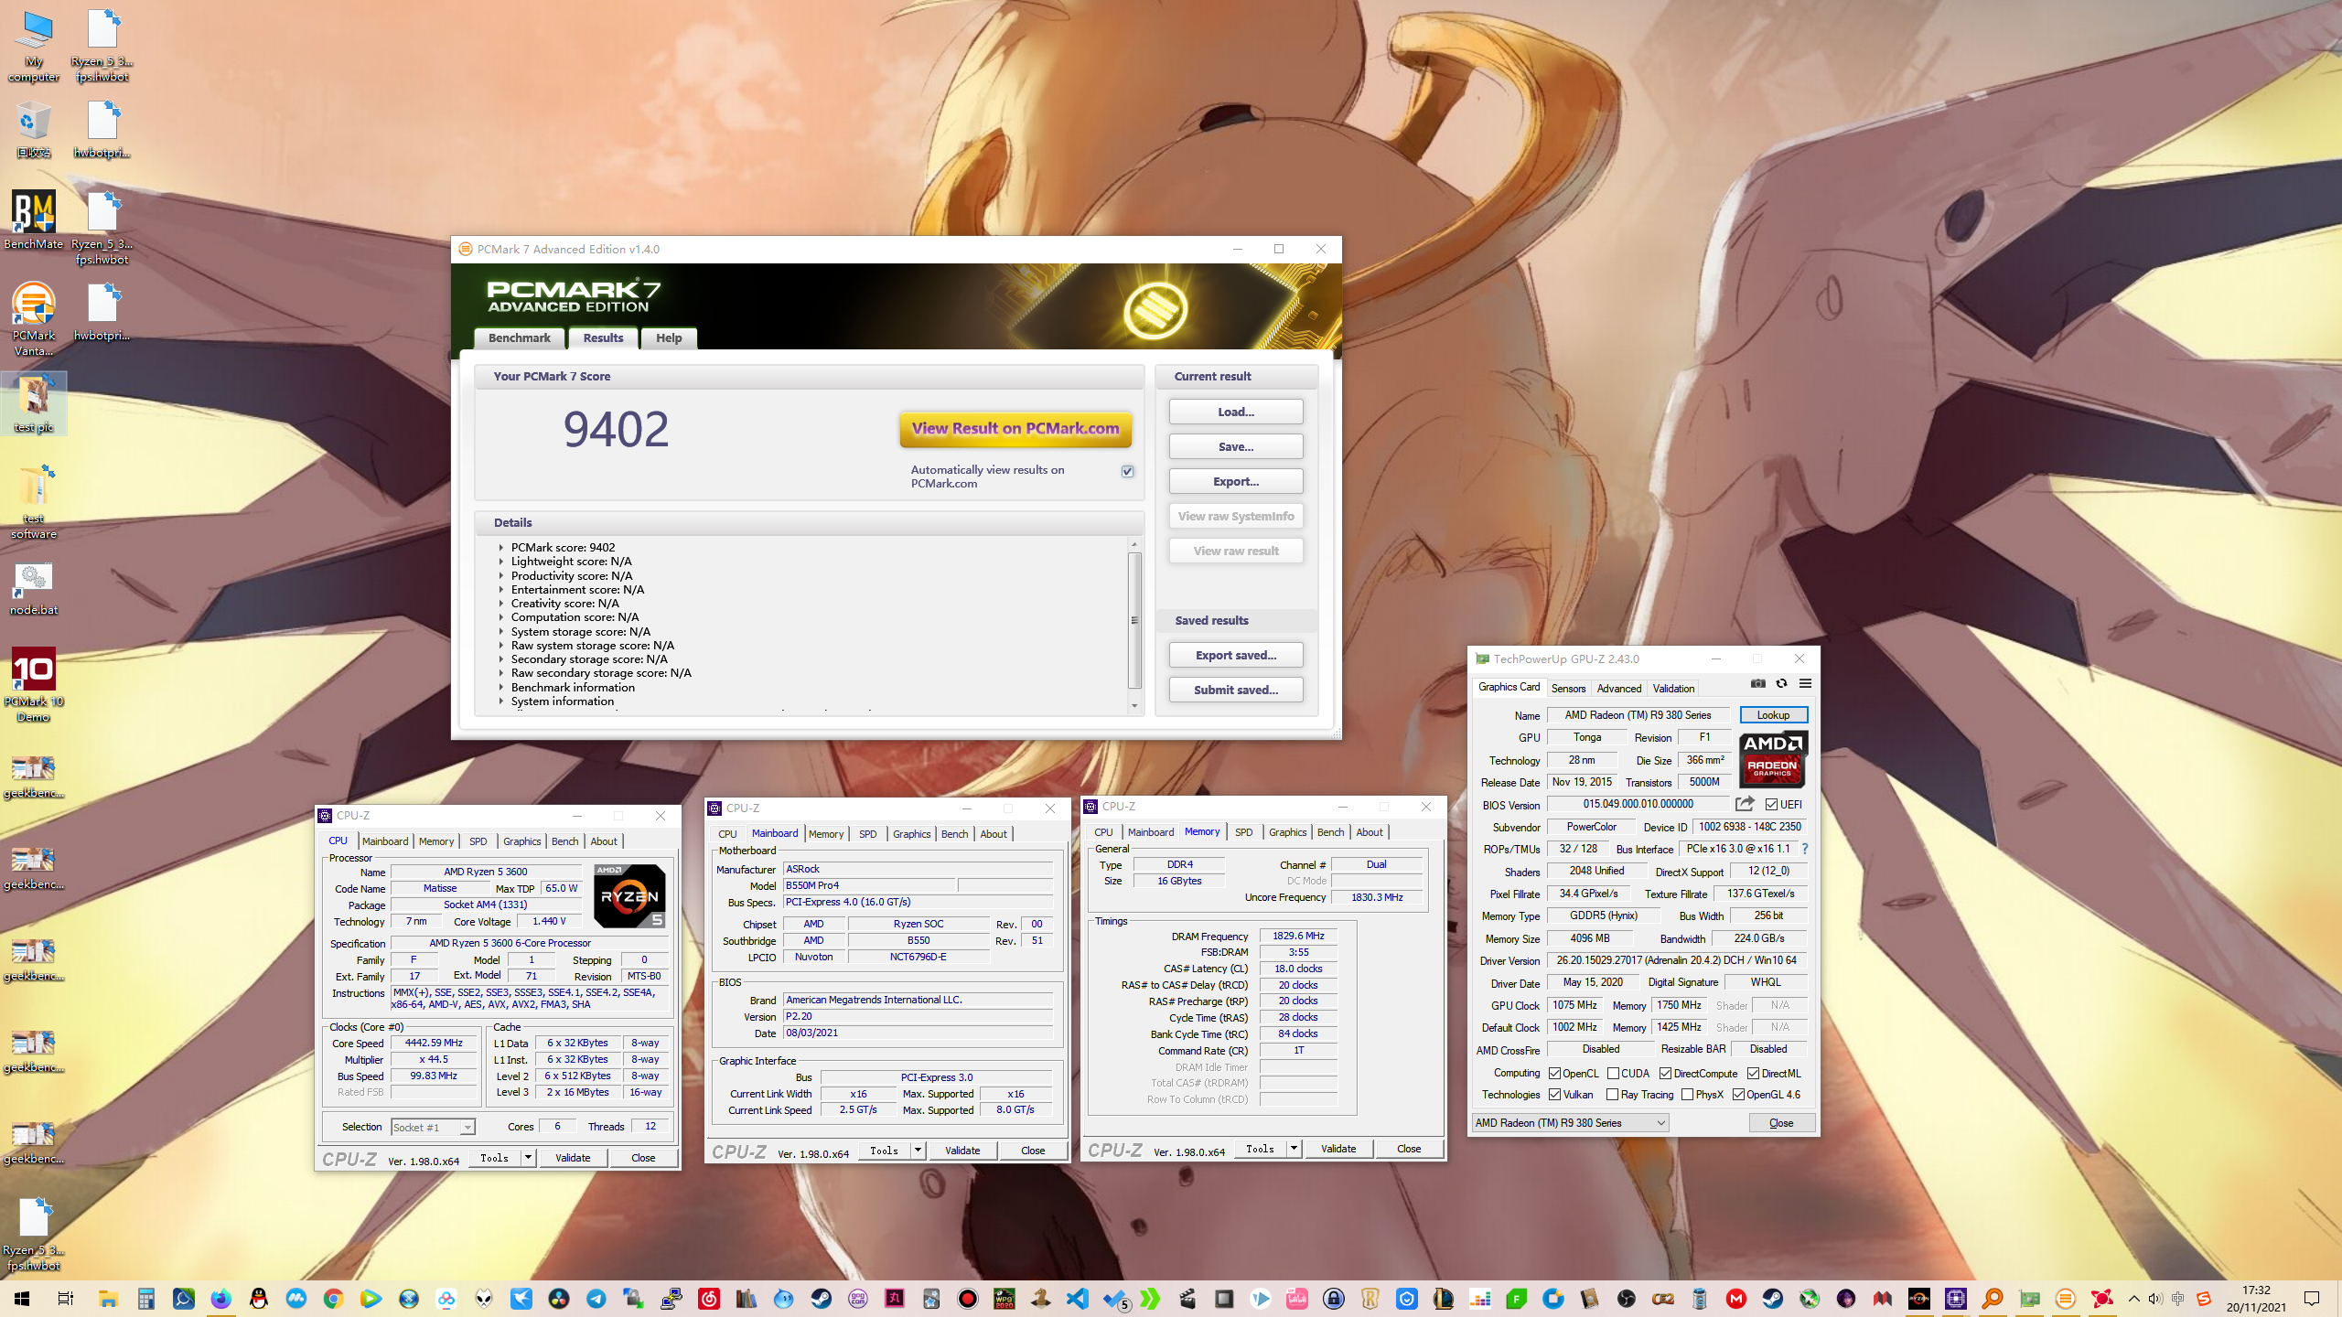Click the Details list scrollbar thumb
Screen dimensions: 2342x1317
pyautogui.click(x=1134, y=619)
